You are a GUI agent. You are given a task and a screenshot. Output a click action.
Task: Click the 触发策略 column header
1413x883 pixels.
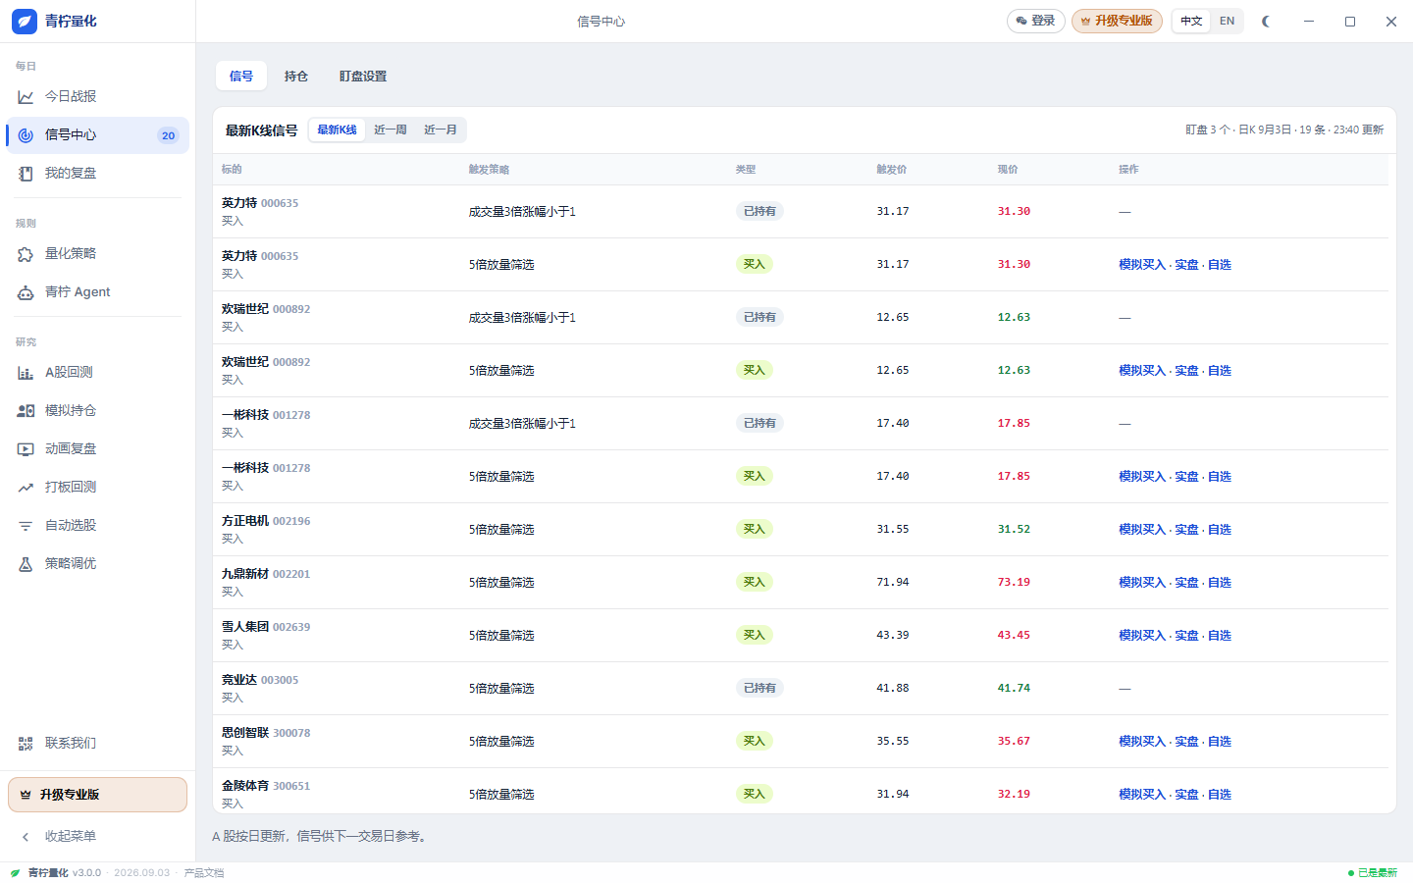click(x=489, y=170)
